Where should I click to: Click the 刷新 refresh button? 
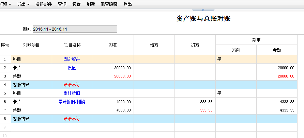pyautogui.click(x=91, y=4)
